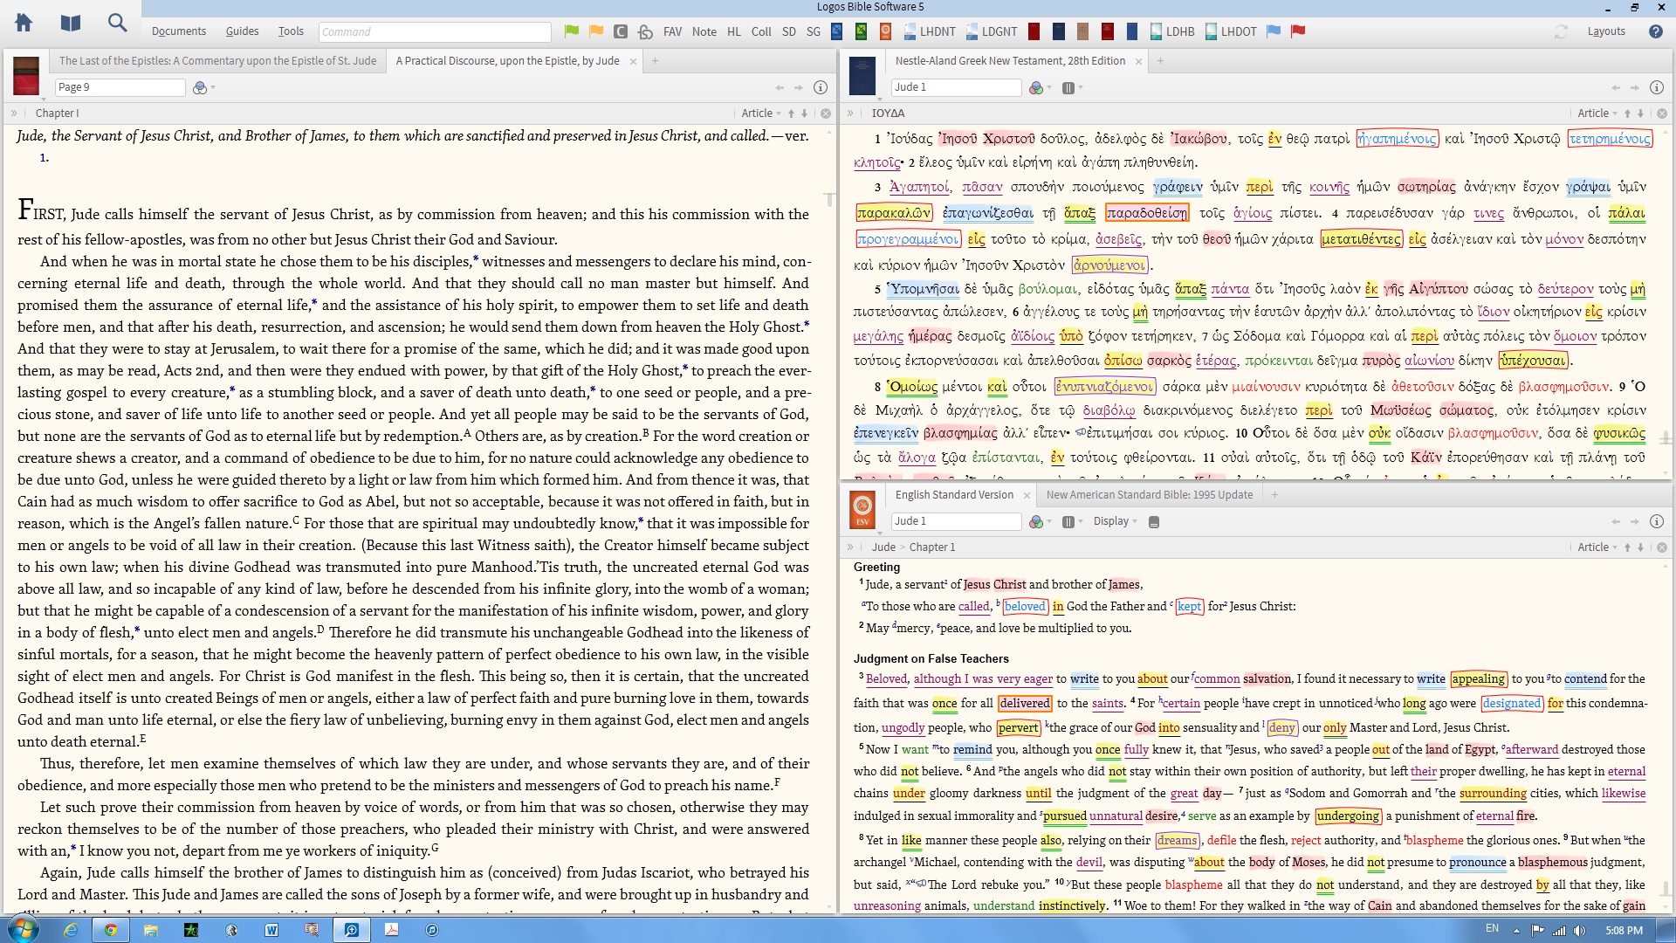Show info for Nestle-Aland panel
This screenshot has height=943, width=1676.
1656,87
